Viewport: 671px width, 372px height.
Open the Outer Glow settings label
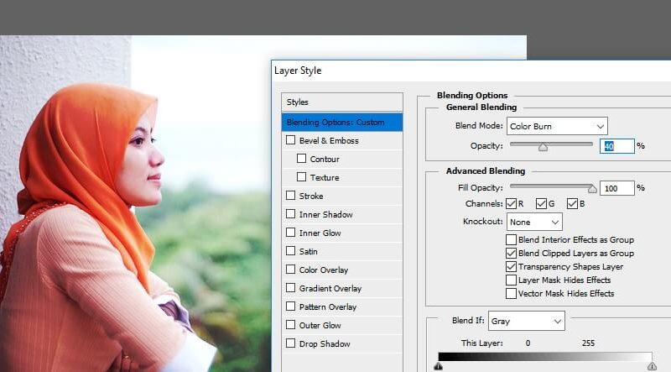click(x=320, y=325)
